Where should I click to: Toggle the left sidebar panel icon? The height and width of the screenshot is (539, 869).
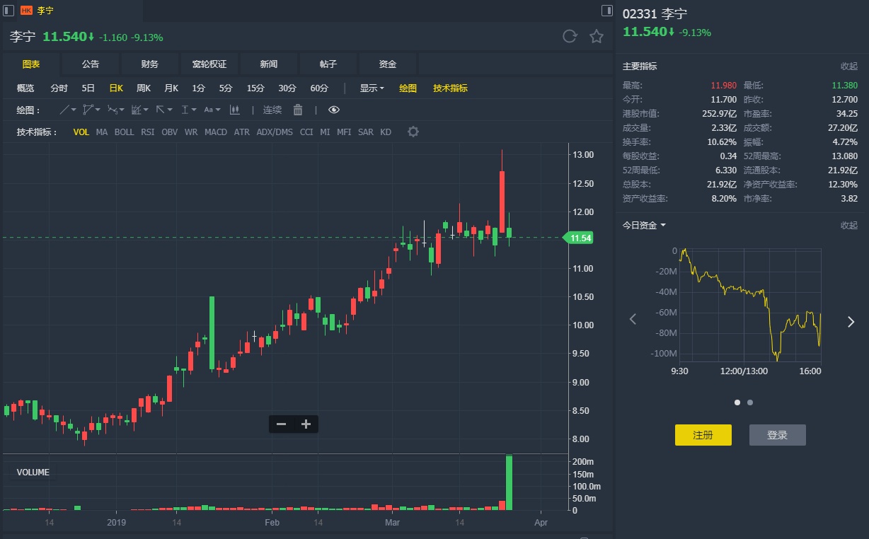[x=9, y=10]
